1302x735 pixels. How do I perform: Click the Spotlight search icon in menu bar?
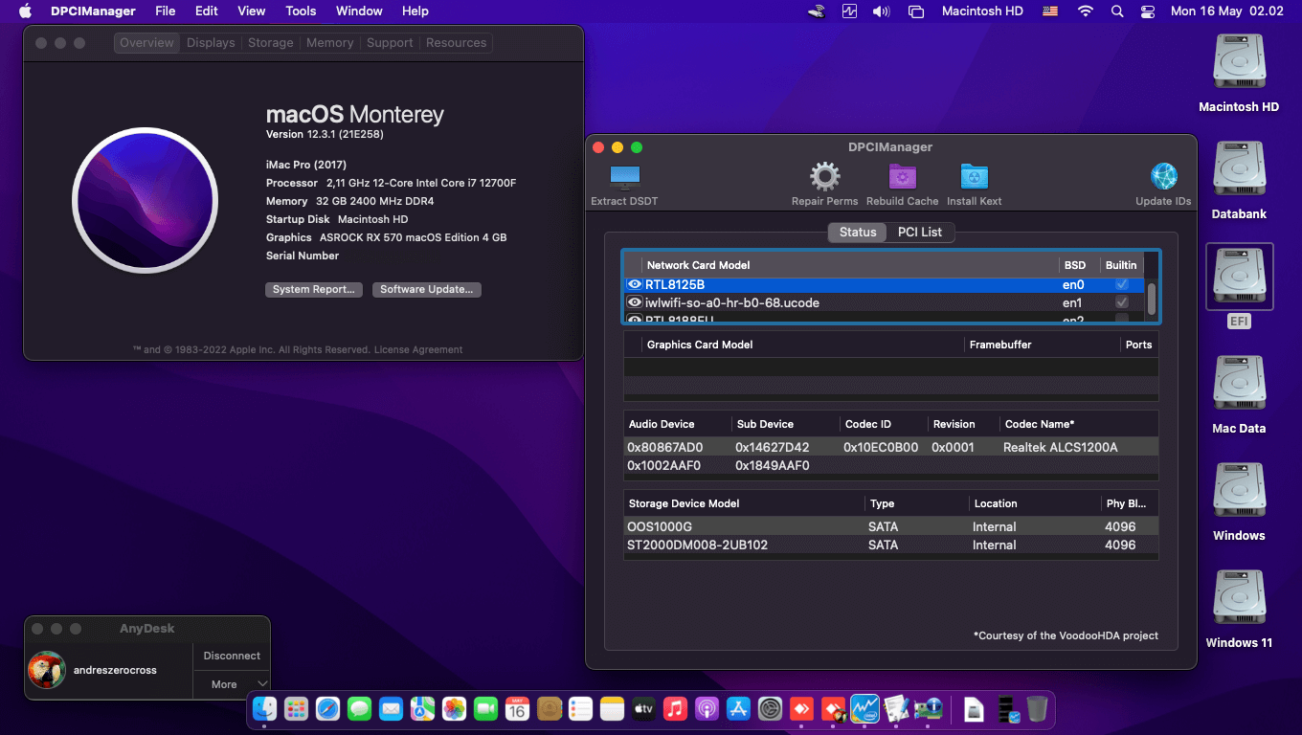1116,11
